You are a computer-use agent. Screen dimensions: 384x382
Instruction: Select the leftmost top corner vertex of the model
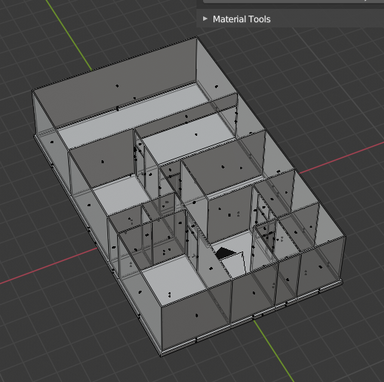33,91
